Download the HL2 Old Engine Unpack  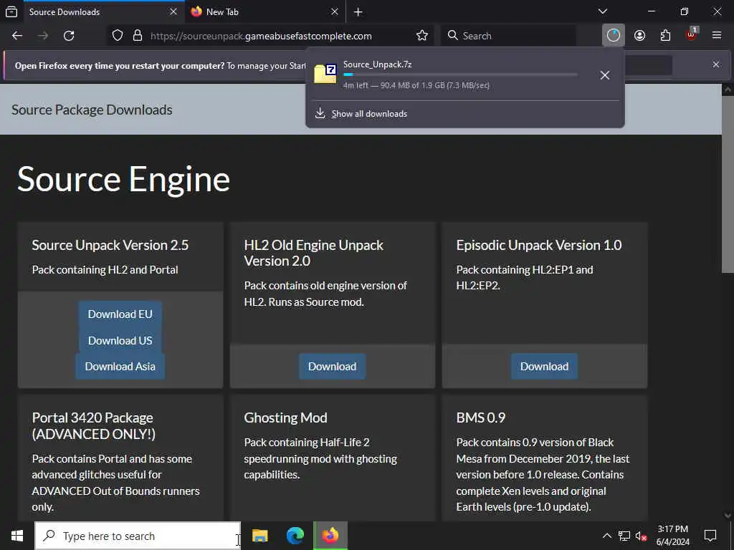(x=333, y=366)
